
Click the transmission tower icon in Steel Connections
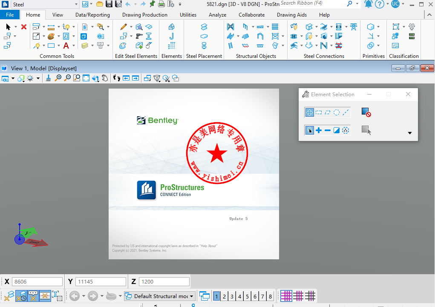coord(354,27)
